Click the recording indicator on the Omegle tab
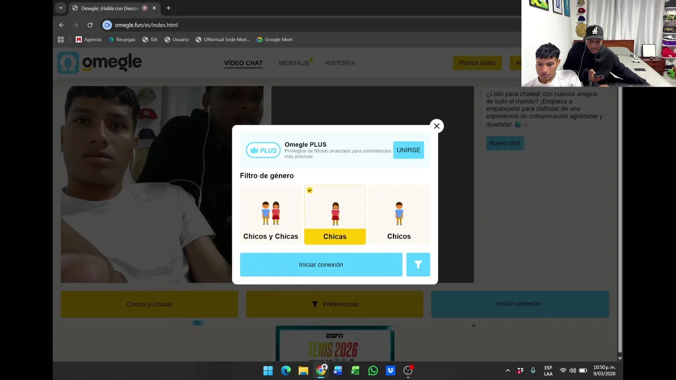Viewport: 676px width, 380px height. pos(145,8)
